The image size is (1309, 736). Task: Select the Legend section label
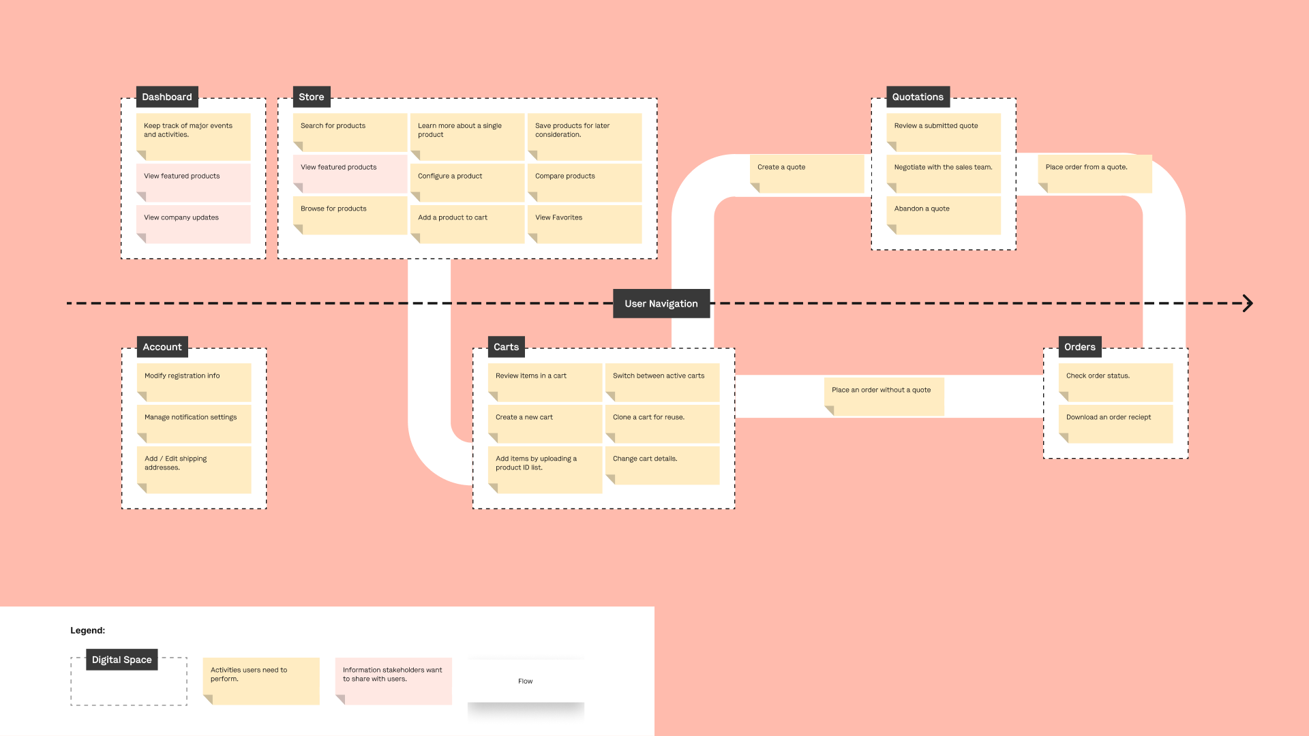tap(87, 630)
